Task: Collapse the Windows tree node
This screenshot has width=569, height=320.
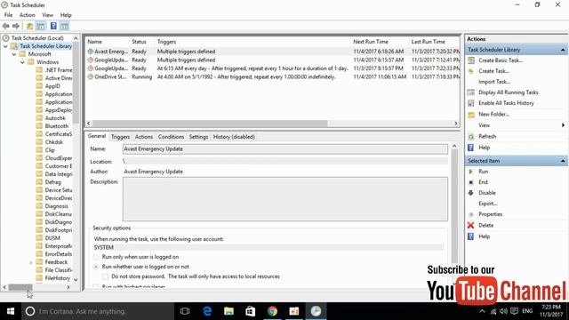Action: click(x=22, y=62)
